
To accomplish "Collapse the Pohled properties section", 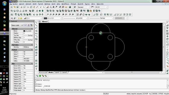I will coord(32,50).
